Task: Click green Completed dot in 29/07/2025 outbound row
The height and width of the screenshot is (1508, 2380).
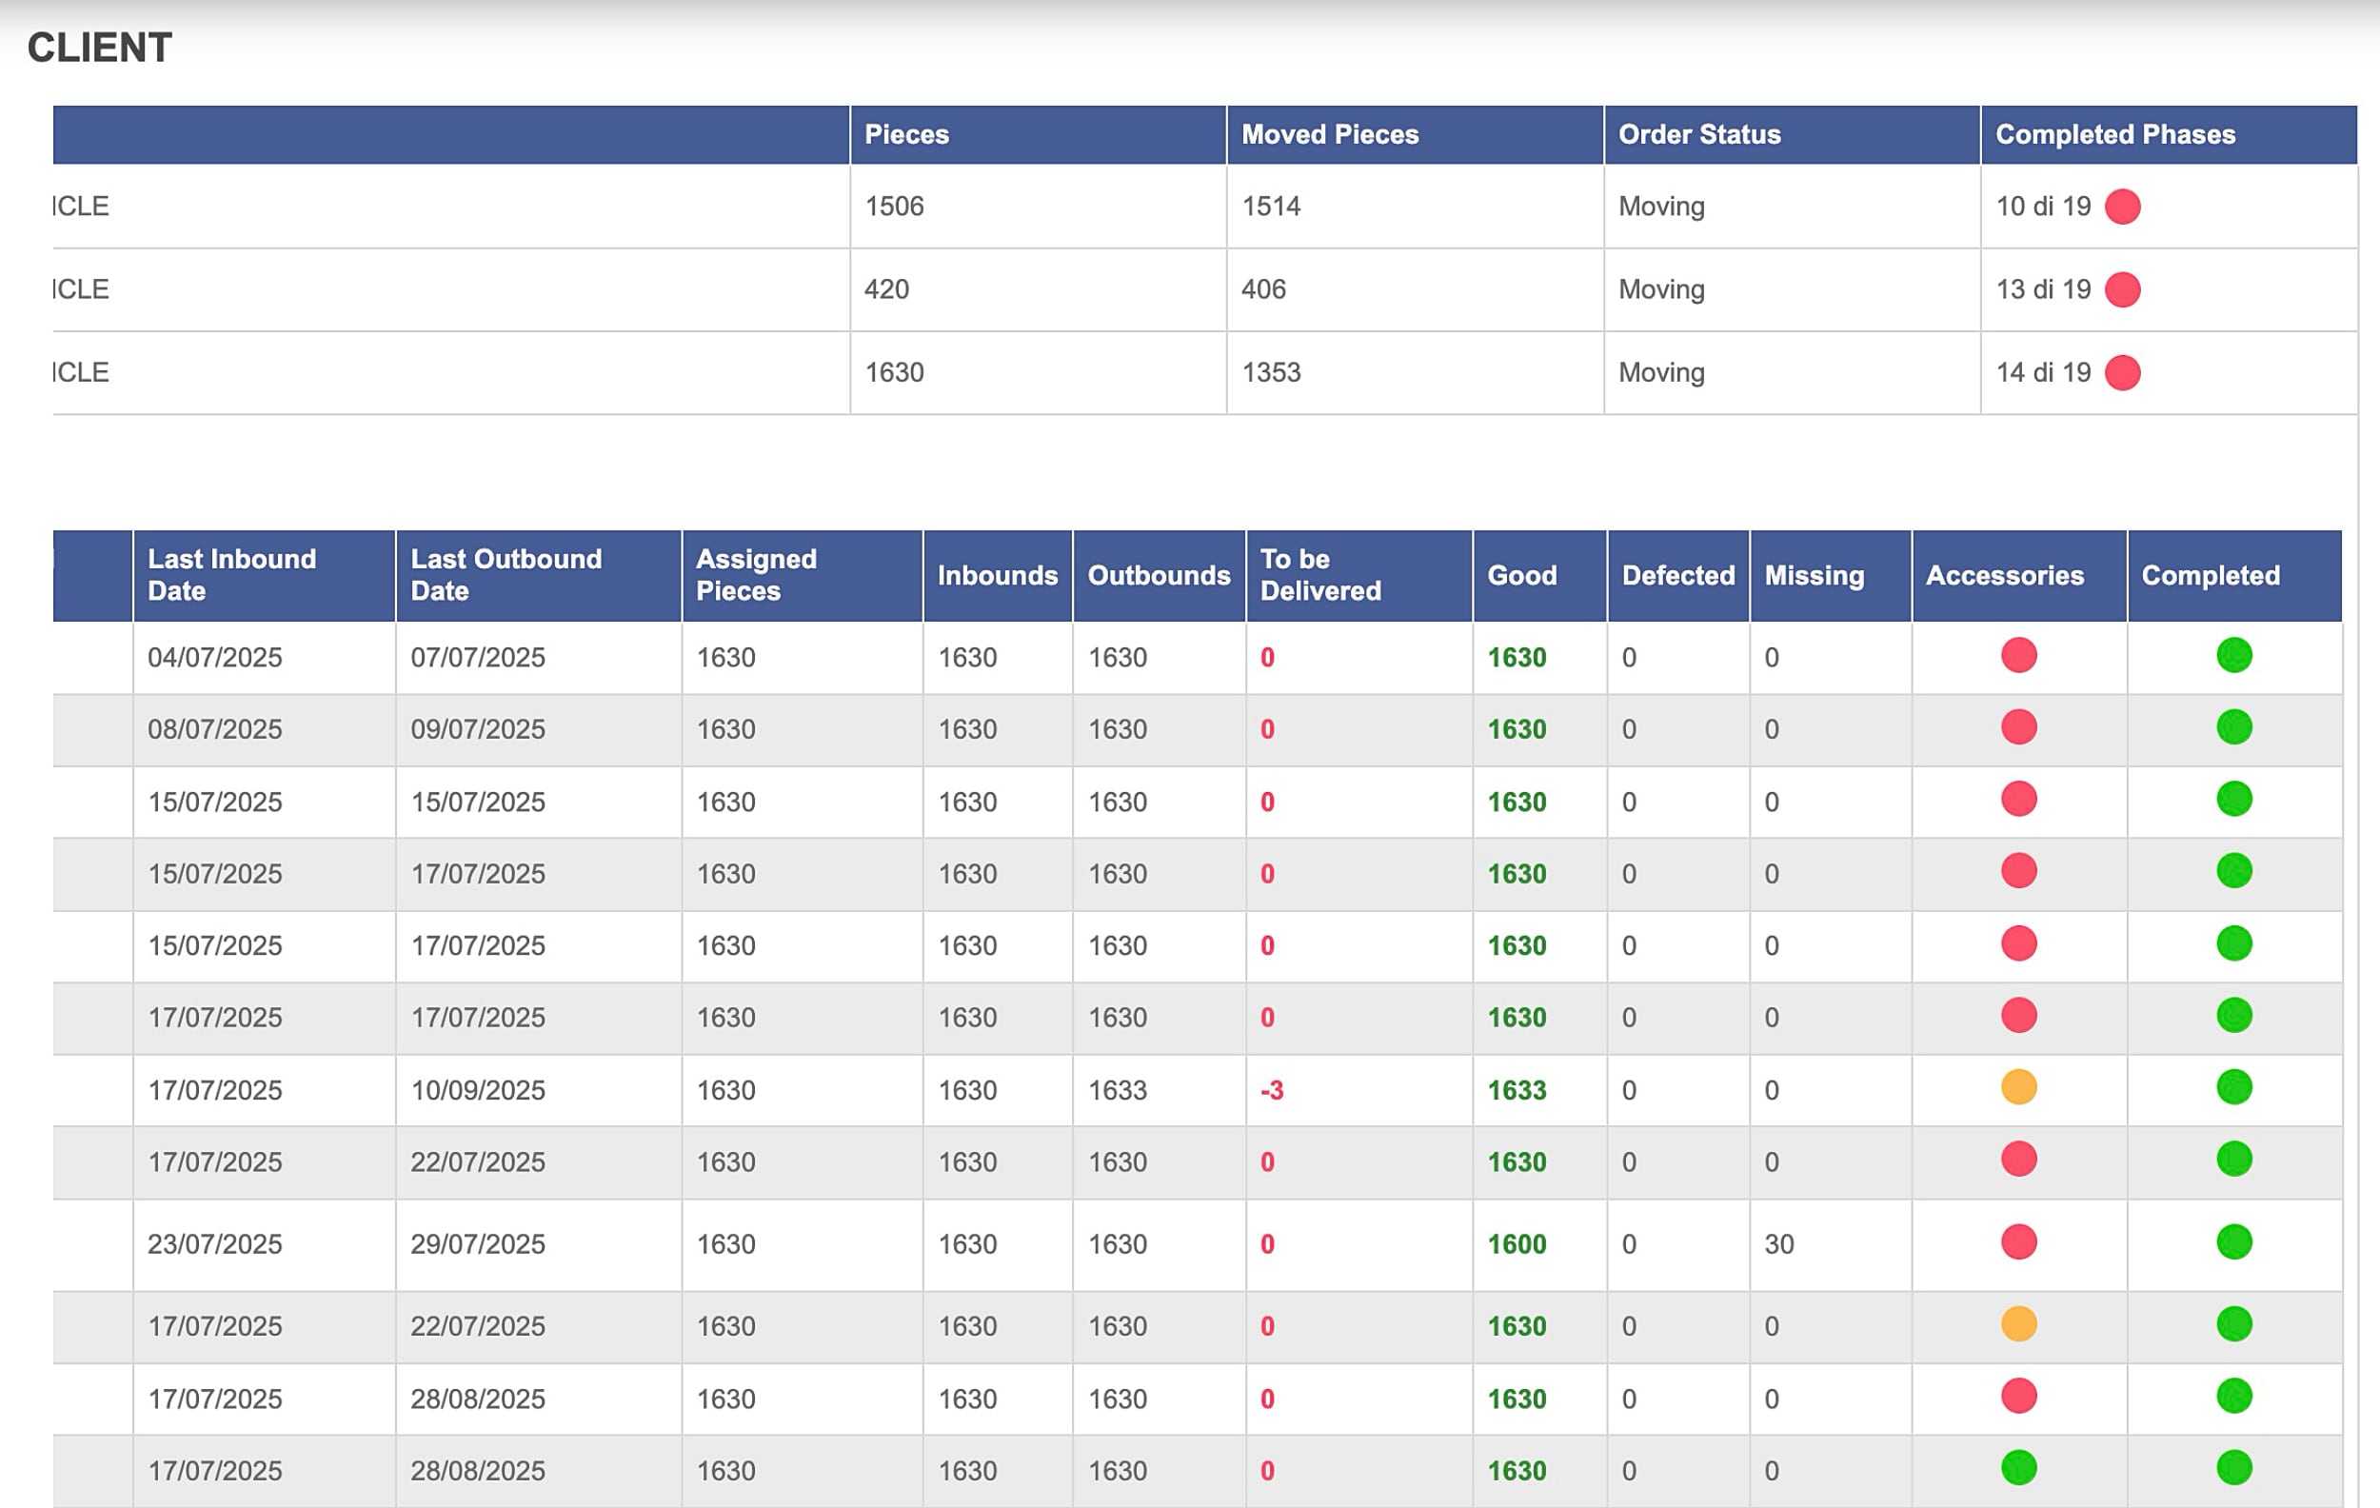Action: click(x=2233, y=1241)
